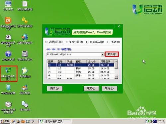The width and height of the screenshot is (166, 124).
Task: Open the 开始 start menu
Action: pos(5,121)
